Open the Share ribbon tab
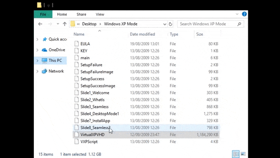The height and width of the screenshot is (158, 280). pos(81,14)
